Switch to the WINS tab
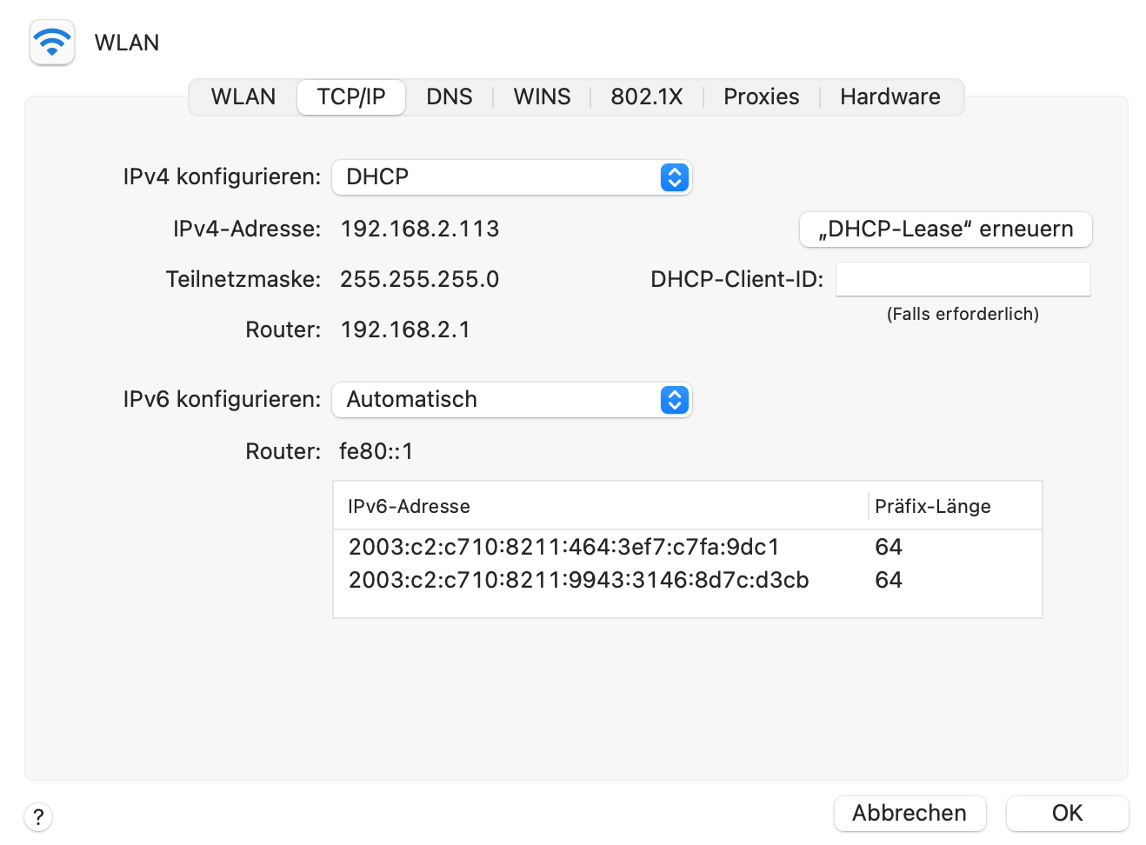This screenshot has height=845, width=1146. (542, 96)
